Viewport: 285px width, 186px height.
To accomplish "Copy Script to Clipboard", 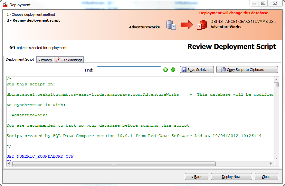I will click(247, 70).
